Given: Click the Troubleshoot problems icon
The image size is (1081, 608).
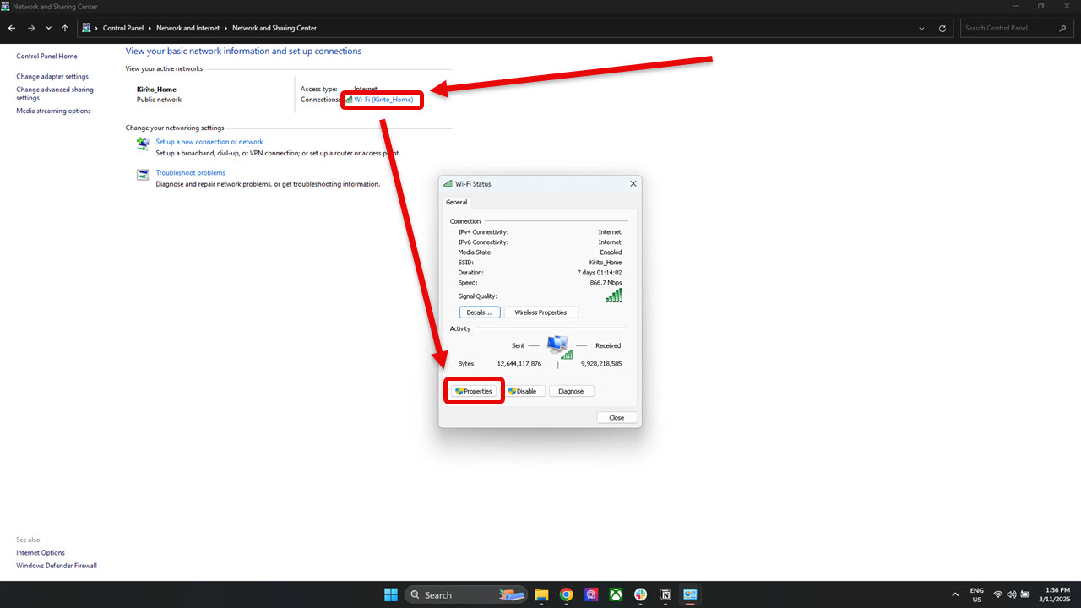Looking at the screenshot, I should (x=143, y=175).
